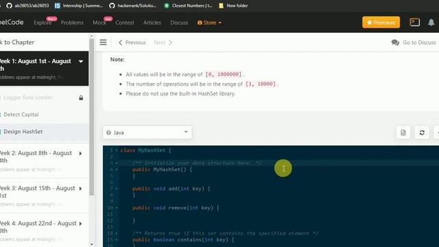
Task: Click the locked Logger Rate Limiter item
Action: (x=27, y=97)
